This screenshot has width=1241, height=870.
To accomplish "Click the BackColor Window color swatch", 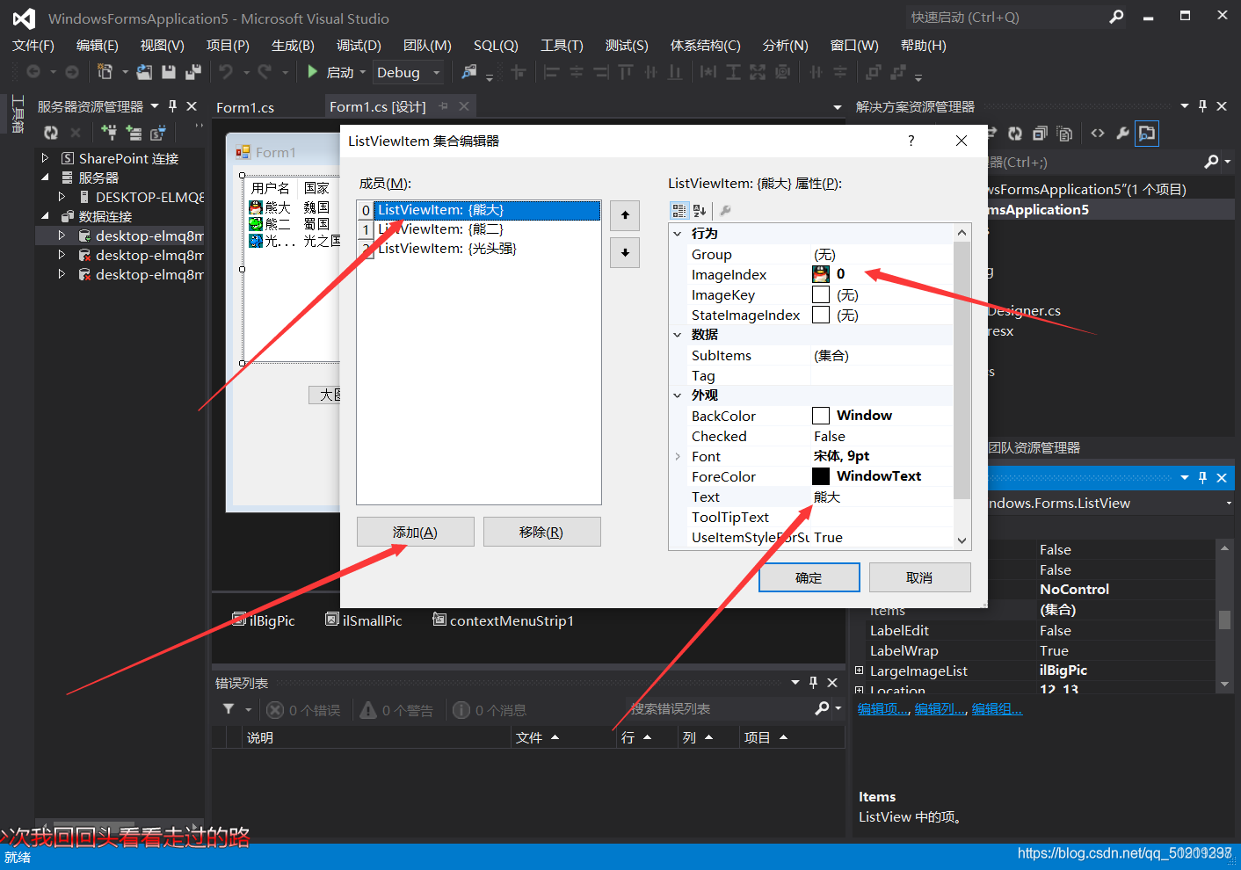I will pyautogui.click(x=821, y=416).
